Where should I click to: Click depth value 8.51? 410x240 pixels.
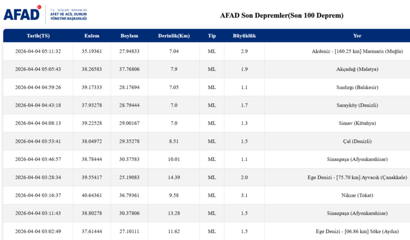[174, 142]
